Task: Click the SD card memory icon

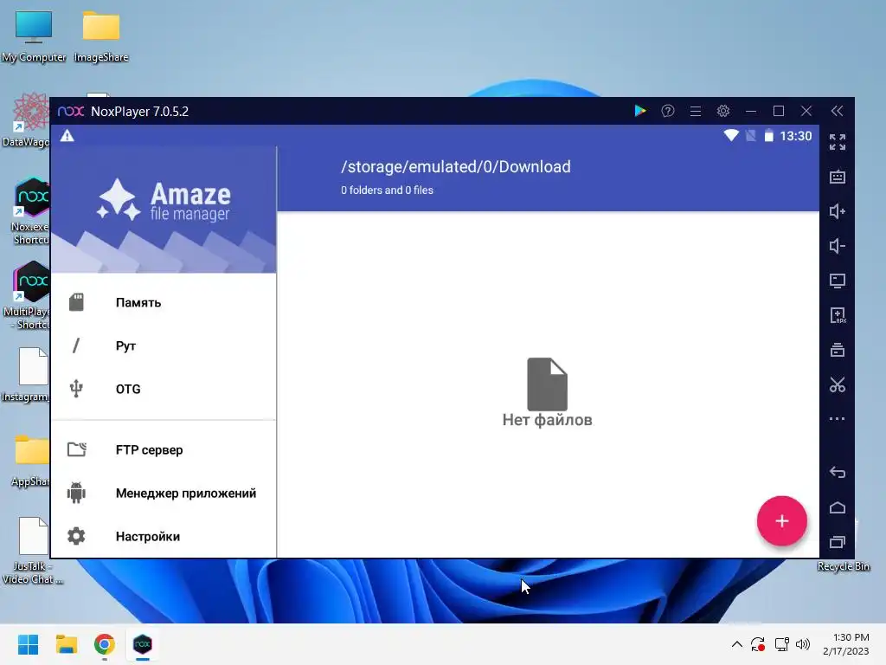Action: [x=76, y=302]
